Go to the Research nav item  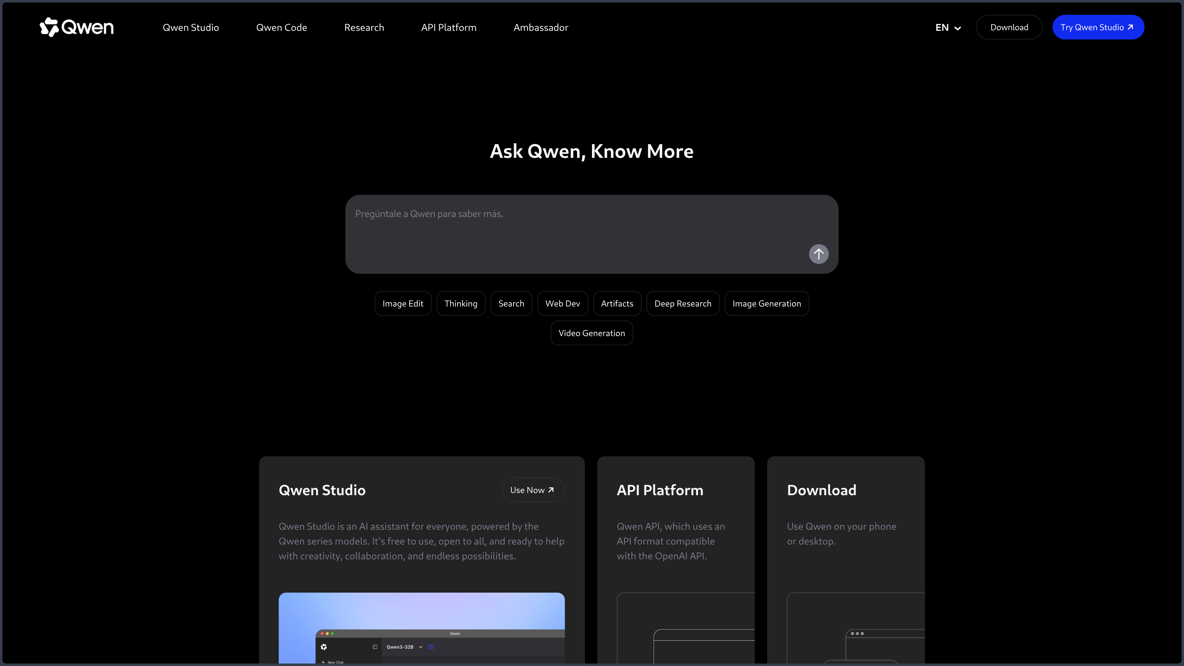(x=364, y=27)
